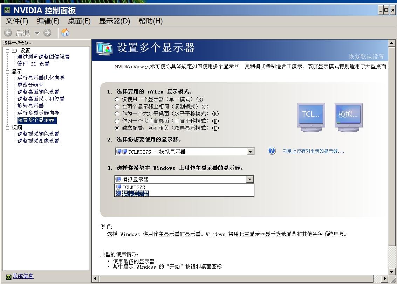The height and width of the screenshot is (284, 397).
Task: Select 调整视频图像设置 tree item
Action: 38,141
